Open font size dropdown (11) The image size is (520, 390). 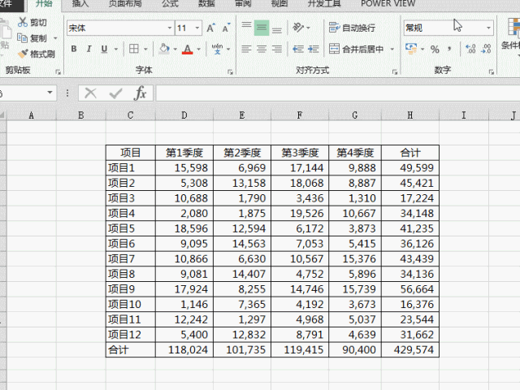coord(197,28)
